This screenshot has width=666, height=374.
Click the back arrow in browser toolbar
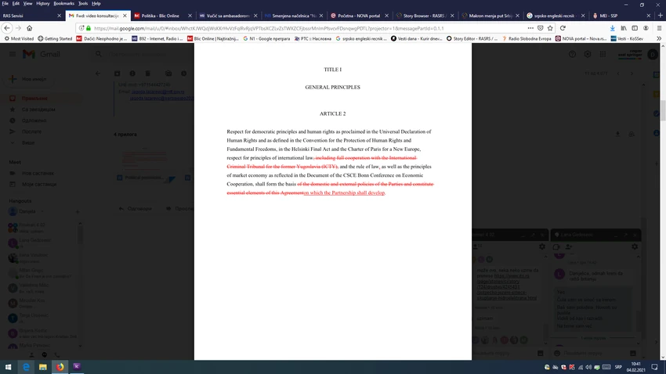(x=7, y=28)
